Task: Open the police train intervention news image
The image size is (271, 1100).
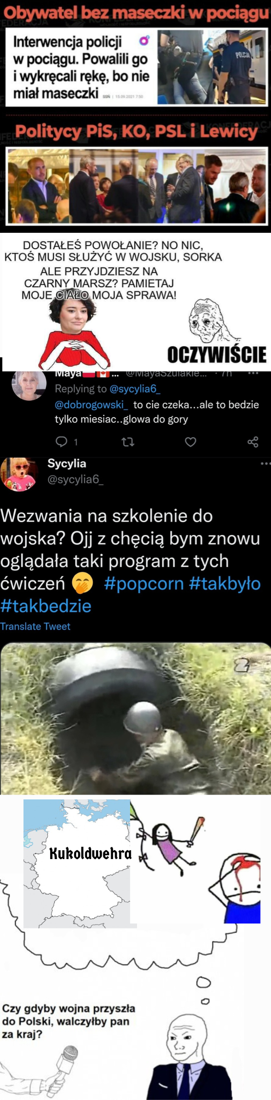Action: coord(212,67)
